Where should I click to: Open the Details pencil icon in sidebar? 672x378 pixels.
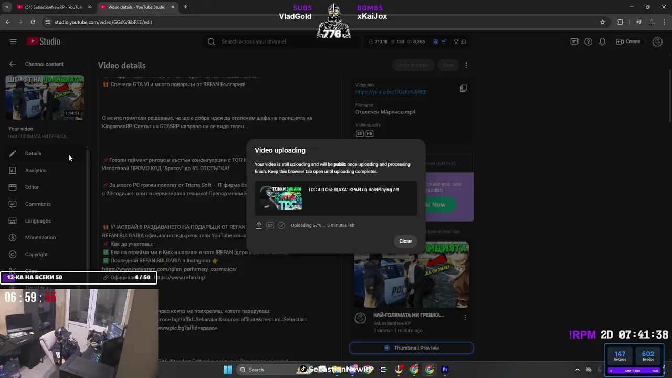(x=13, y=153)
